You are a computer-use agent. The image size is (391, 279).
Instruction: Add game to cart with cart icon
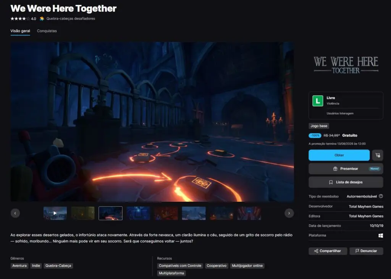tap(378, 155)
